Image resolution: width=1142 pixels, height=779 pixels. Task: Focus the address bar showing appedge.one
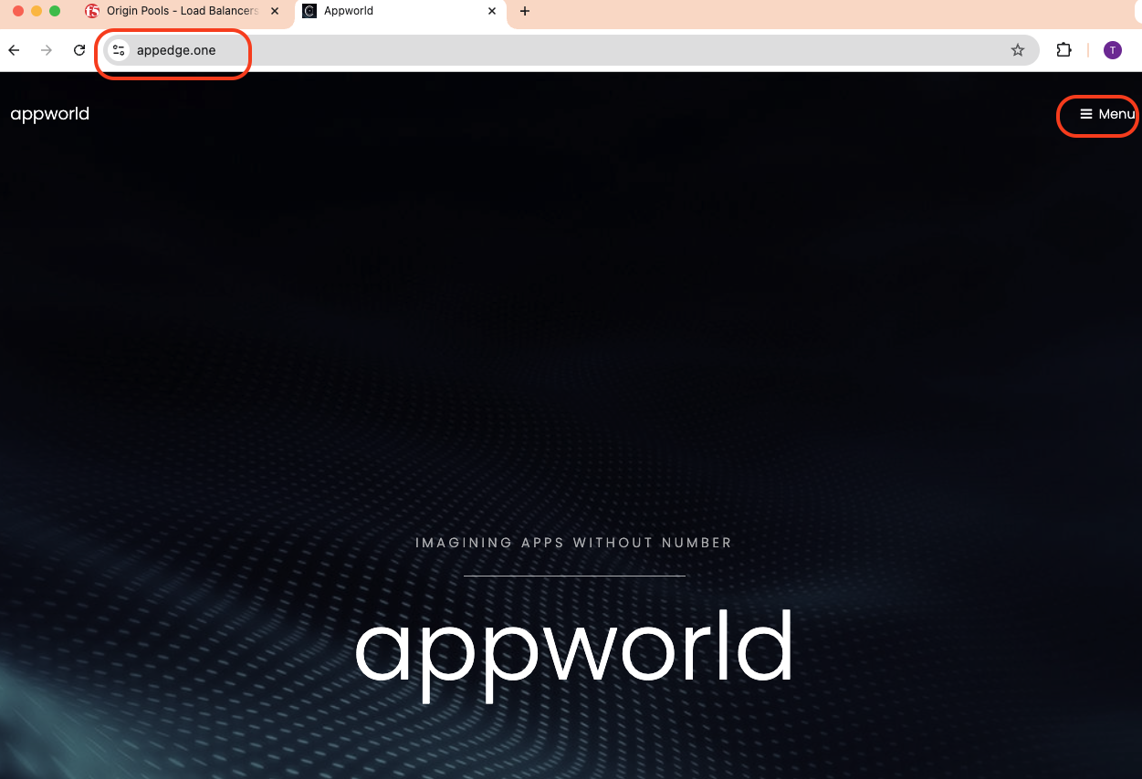pos(571,50)
